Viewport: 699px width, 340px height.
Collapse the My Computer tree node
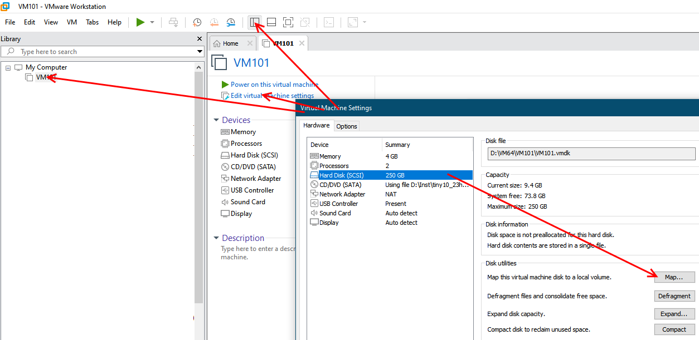(8, 67)
